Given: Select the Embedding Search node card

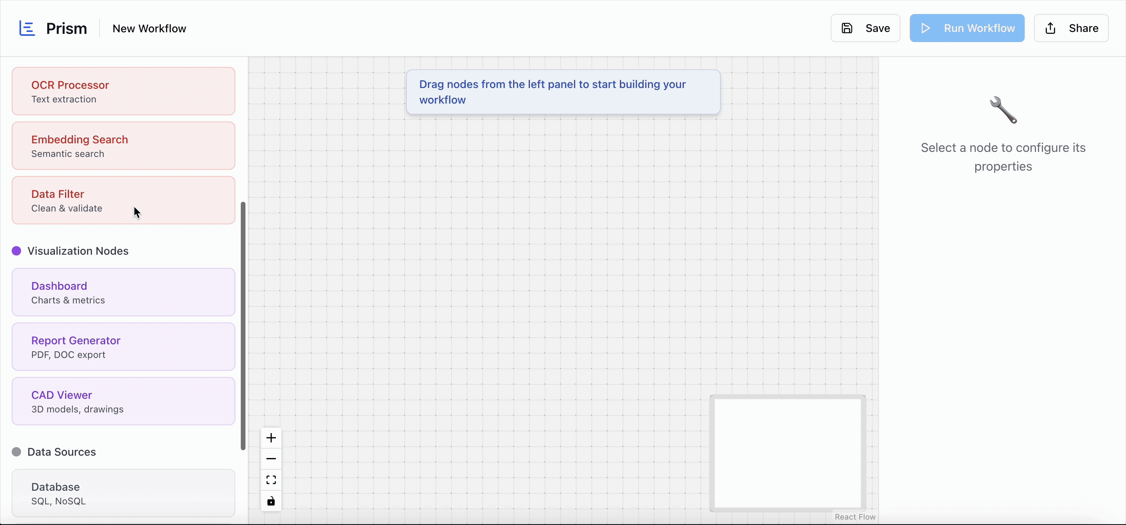Looking at the screenshot, I should [x=123, y=146].
